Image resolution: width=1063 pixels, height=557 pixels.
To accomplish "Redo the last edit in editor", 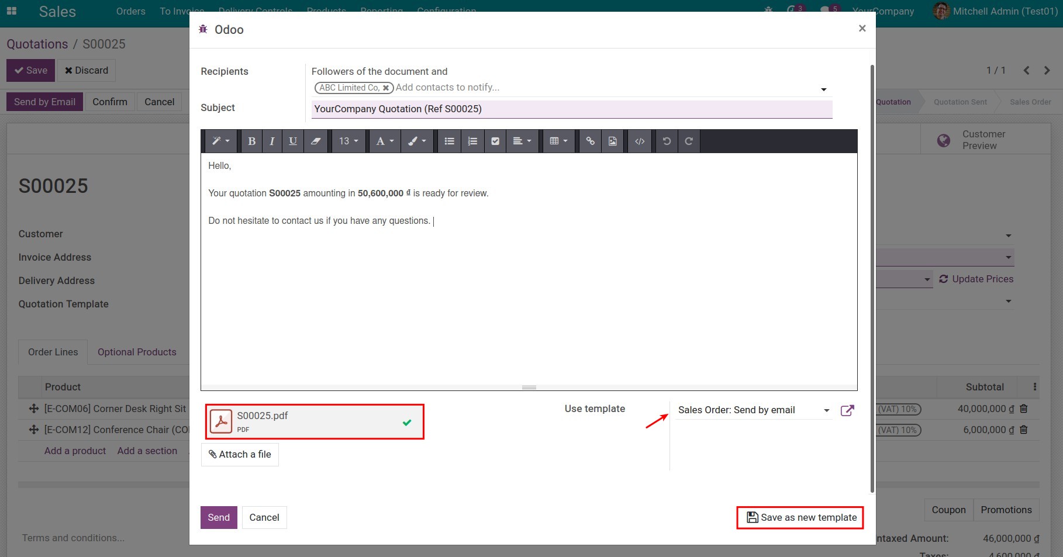I will 689,141.
